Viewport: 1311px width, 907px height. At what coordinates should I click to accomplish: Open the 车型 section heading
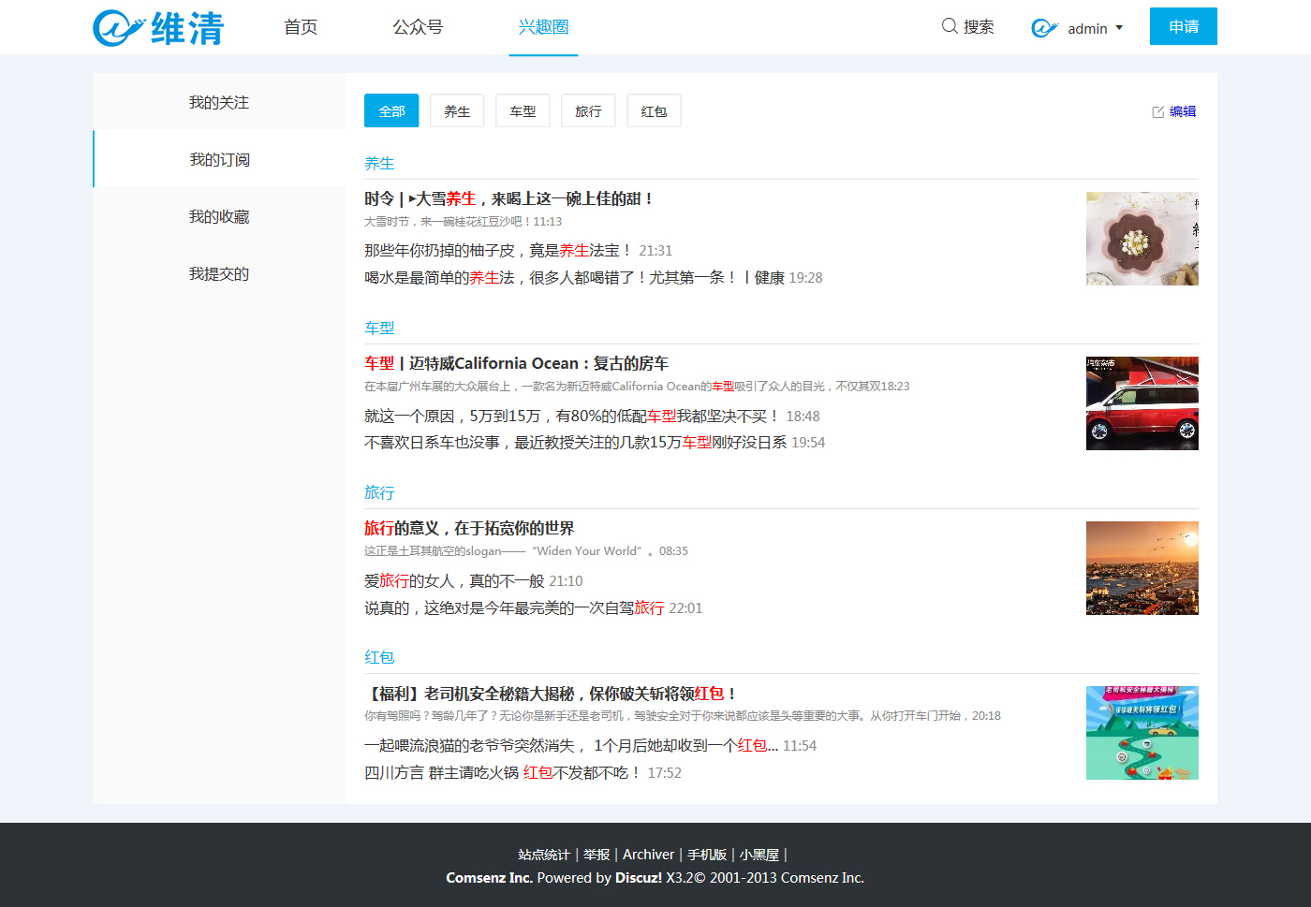tap(379, 328)
